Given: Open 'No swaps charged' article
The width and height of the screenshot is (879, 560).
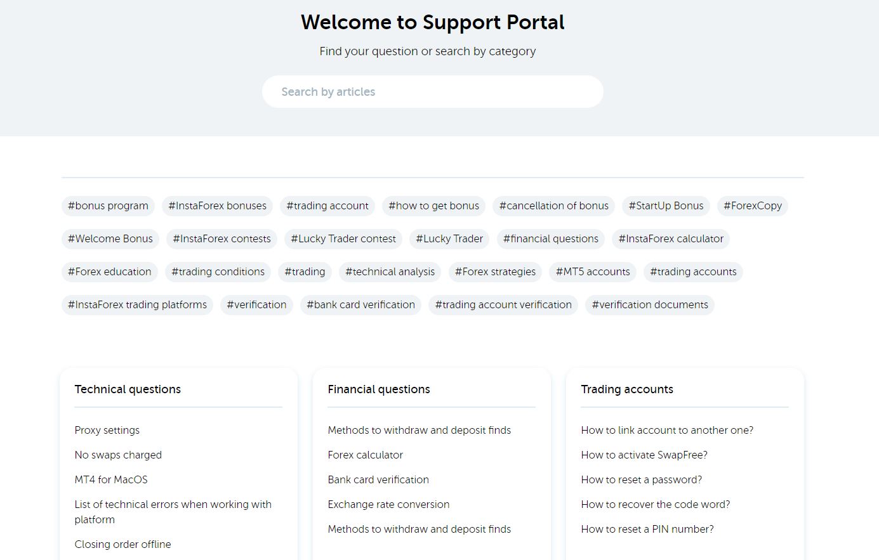Looking at the screenshot, I should (x=118, y=455).
